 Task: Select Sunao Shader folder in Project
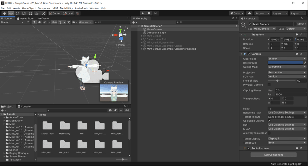coord(17,156)
